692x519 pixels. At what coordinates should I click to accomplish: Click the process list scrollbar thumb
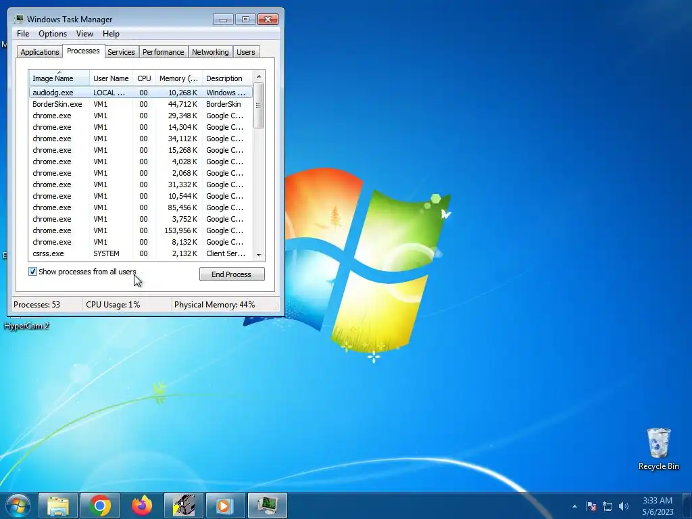coord(259,105)
